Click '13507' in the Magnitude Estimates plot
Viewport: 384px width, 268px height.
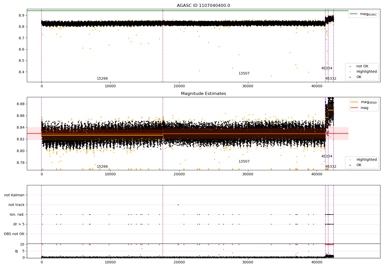(244, 162)
